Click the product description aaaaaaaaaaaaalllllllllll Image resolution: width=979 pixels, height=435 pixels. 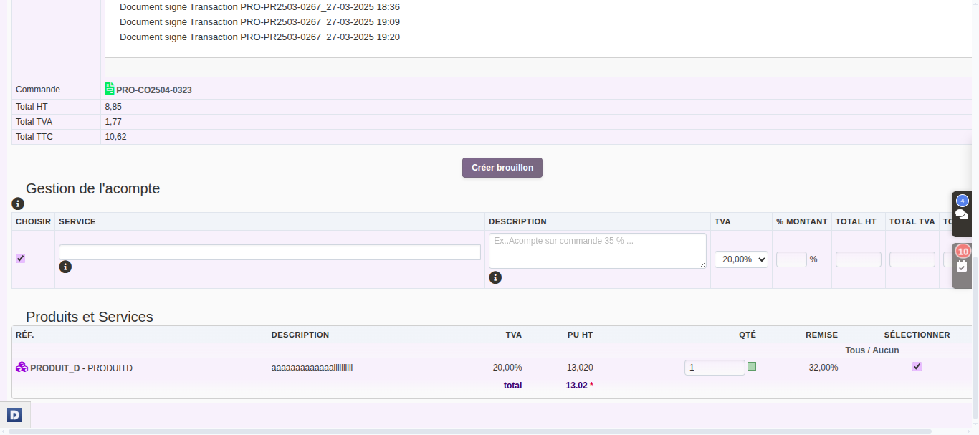[312, 368]
